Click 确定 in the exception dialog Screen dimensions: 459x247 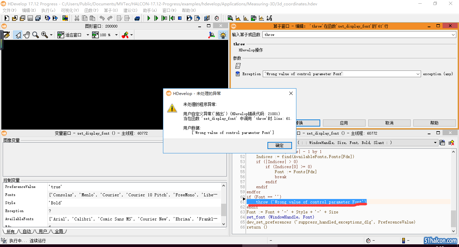pos(280,145)
